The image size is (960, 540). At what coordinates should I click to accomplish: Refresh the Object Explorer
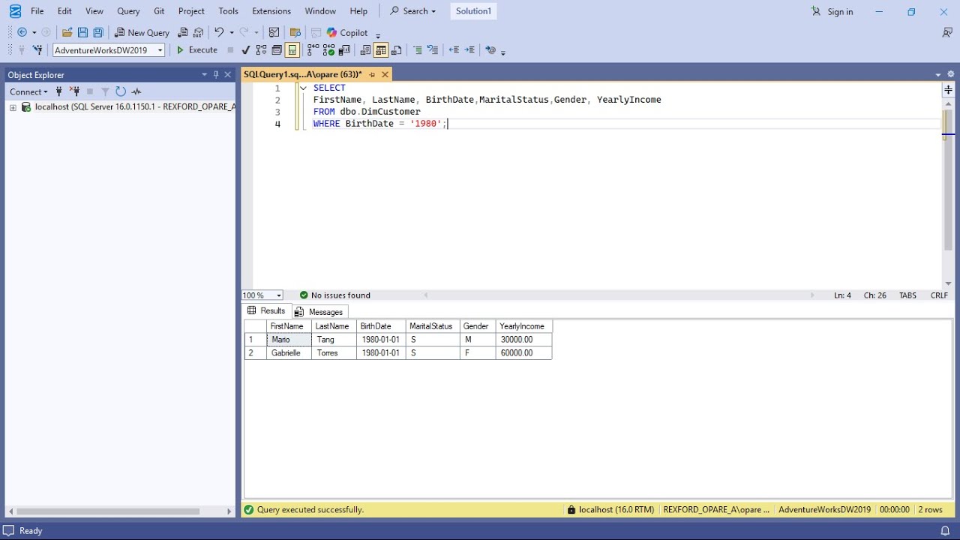pyautogui.click(x=121, y=91)
